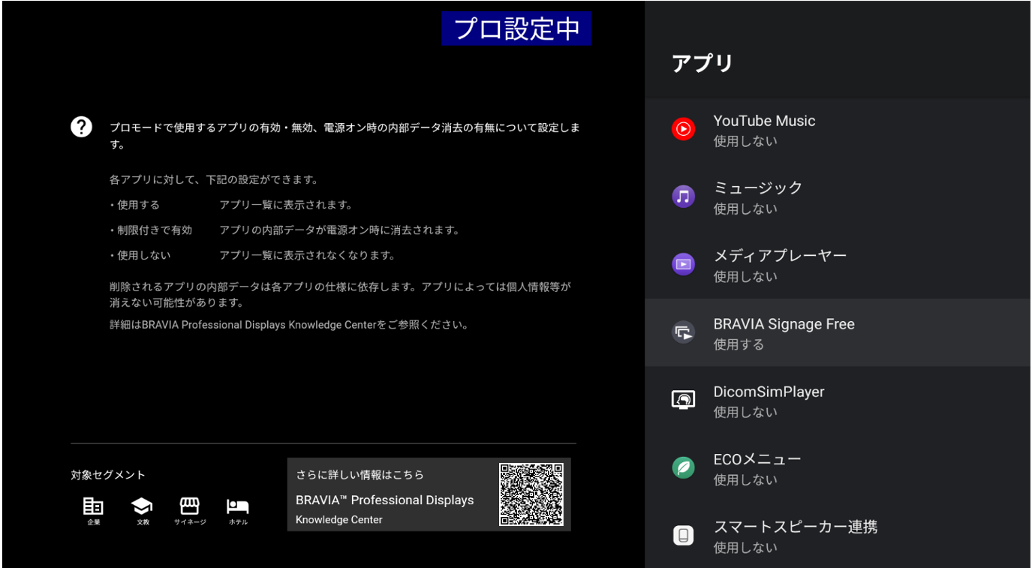Select the ECOメニュー list item
The image size is (1032, 568).
coord(837,468)
